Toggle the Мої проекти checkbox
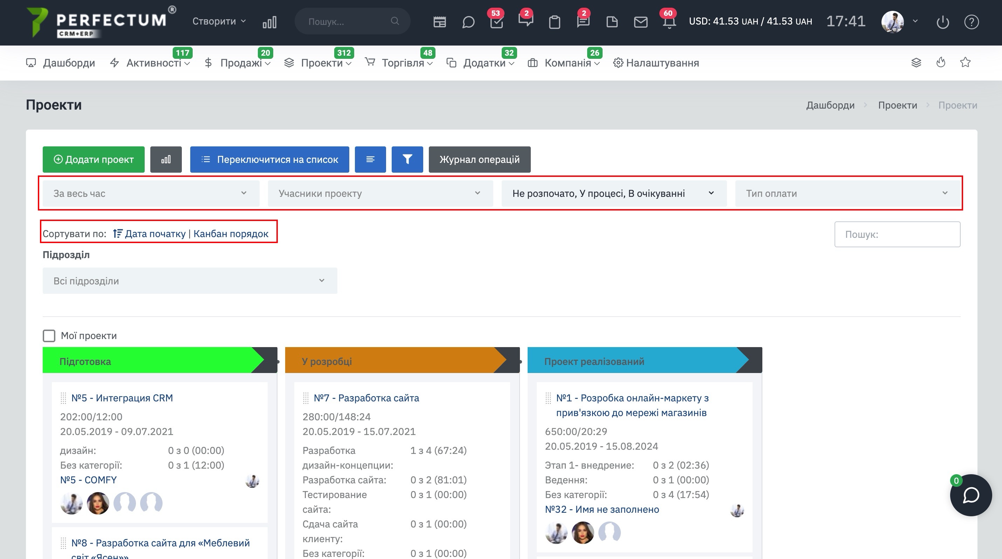Screen dimensions: 1002x559 tap(49, 336)
